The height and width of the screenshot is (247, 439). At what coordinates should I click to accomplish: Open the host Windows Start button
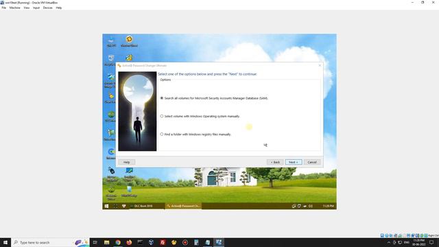5,242
